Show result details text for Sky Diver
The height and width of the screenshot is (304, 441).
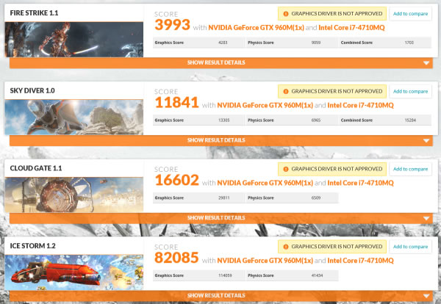(216, 140)
